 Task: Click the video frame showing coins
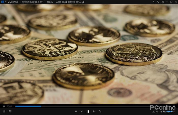(x=89, y=54)
